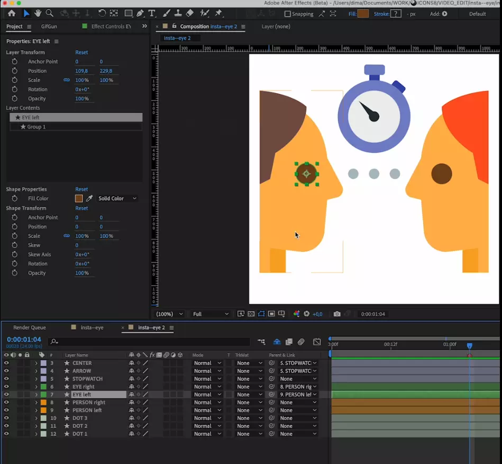The width and height of the screenshot is (502, 464).
Task: Select the Puppet Pin tool
Action: click(x=218, y=13)
